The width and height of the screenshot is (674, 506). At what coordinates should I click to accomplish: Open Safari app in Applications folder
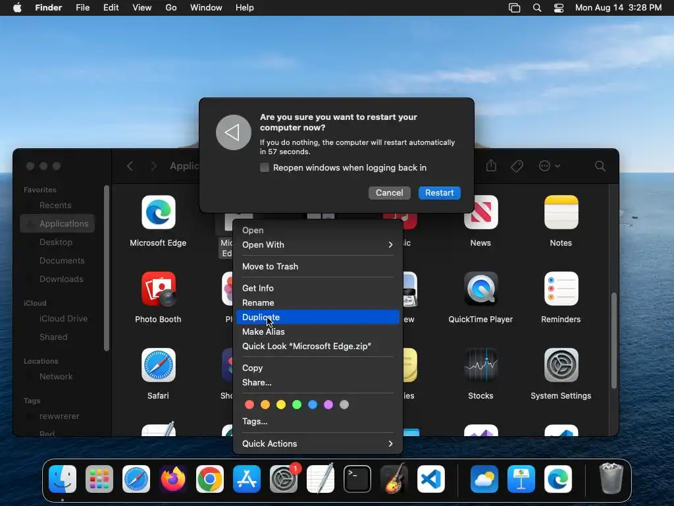[158, 365]
